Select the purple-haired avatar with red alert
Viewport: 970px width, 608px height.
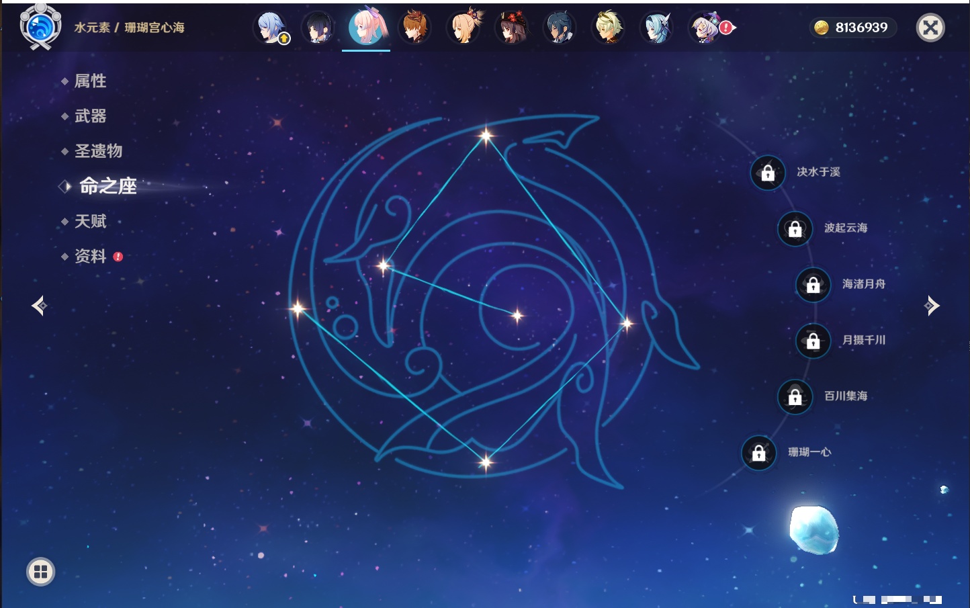coord(706,28)
